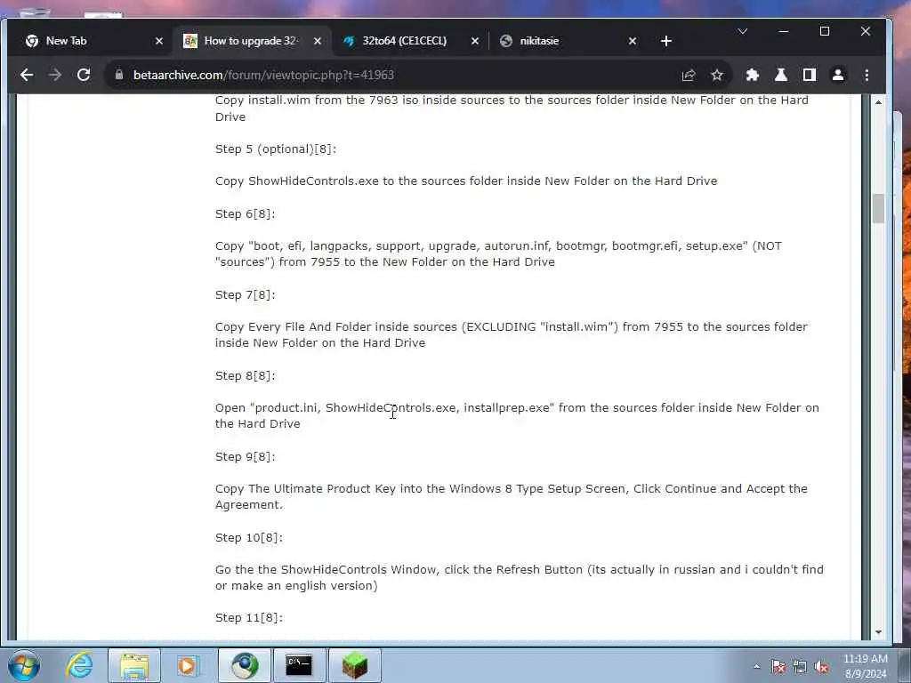Open the Extensions puzzle icon
Screen dimensions: 911x683
pyautogui.click(x=753, y=75)
